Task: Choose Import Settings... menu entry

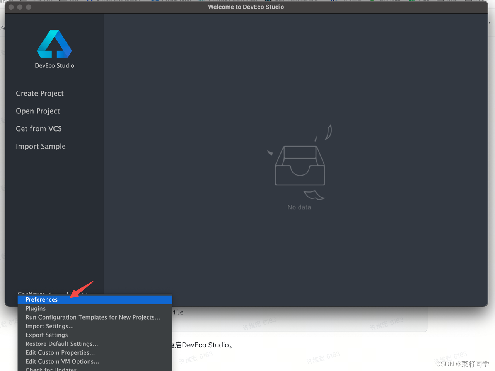Action: click(95, 326)
